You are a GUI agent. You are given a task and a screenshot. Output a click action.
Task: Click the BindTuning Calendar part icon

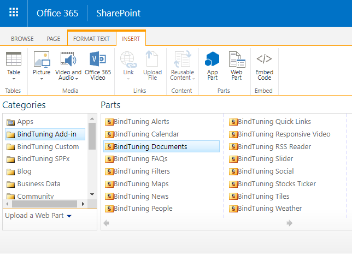(x=109, y=134)
